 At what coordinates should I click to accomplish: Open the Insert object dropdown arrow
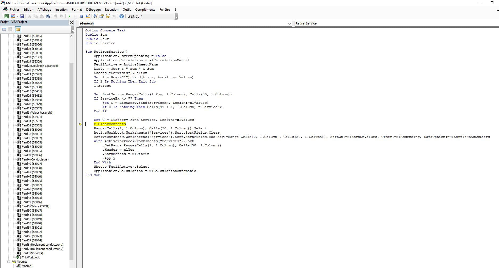pyautogui.click(x=17, y=16)
